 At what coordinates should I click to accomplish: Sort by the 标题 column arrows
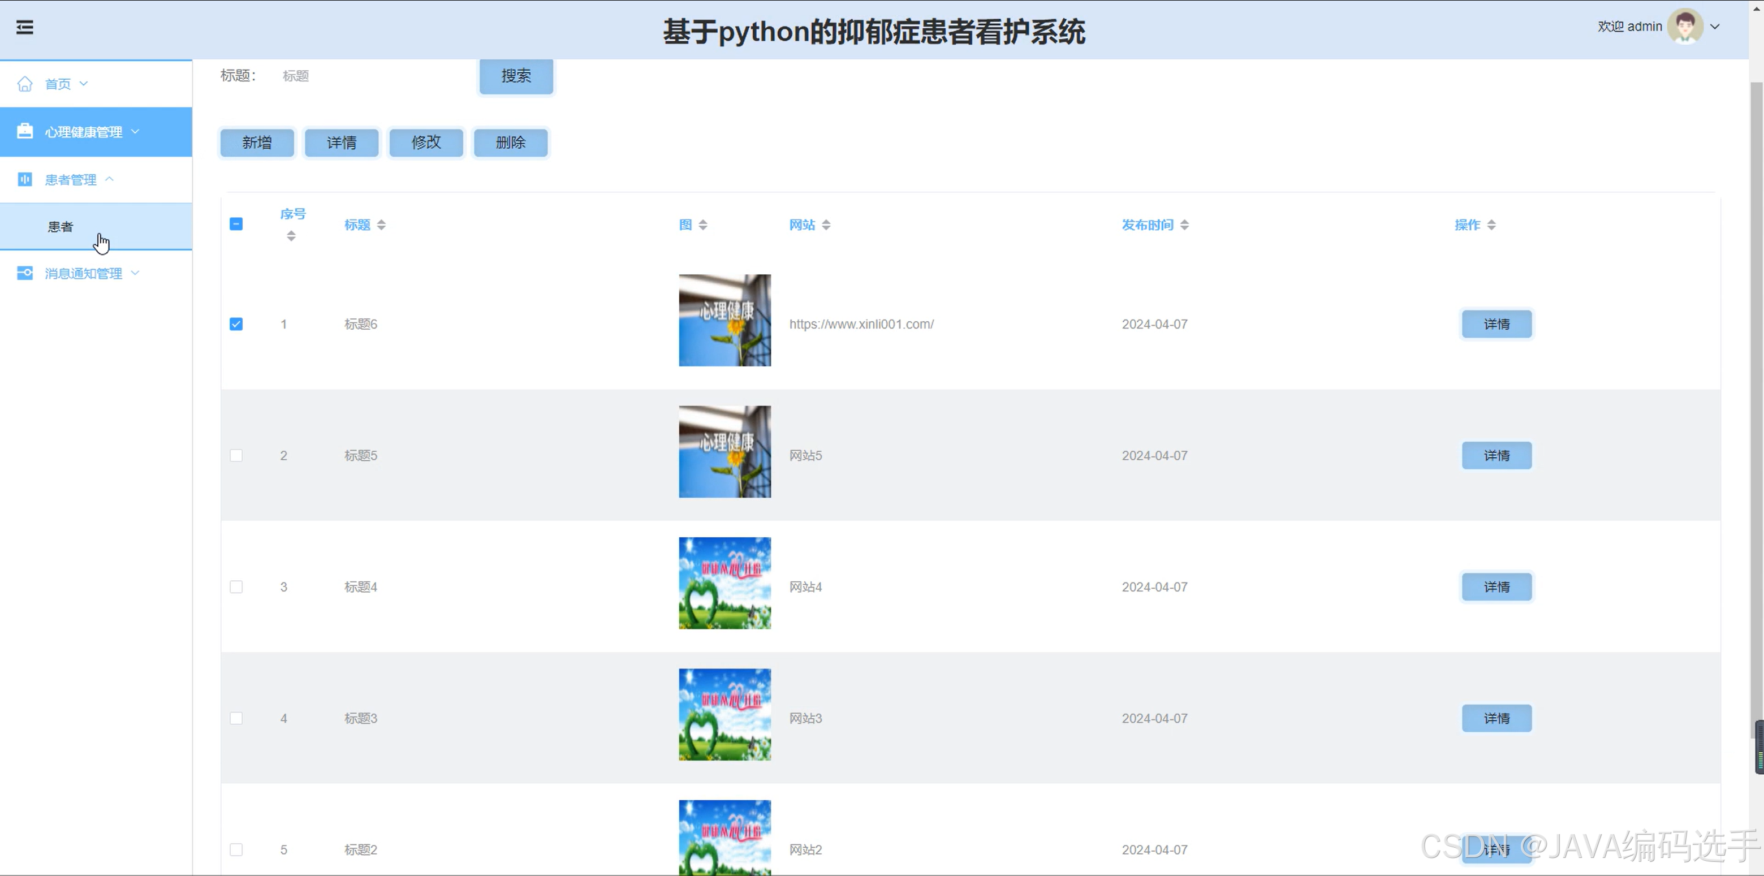(x=381, y=225)
